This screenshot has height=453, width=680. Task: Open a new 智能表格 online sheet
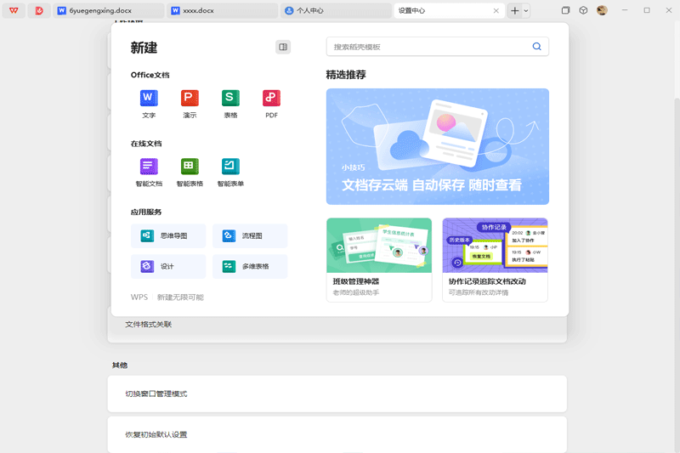click(x=190, y=167)
